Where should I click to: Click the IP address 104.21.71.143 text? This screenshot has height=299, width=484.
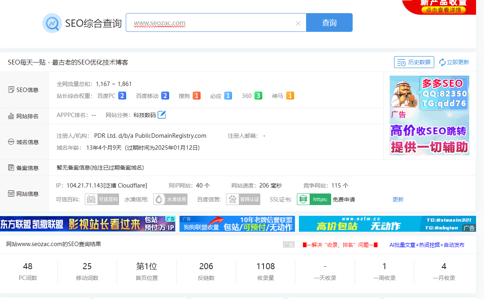84,186
